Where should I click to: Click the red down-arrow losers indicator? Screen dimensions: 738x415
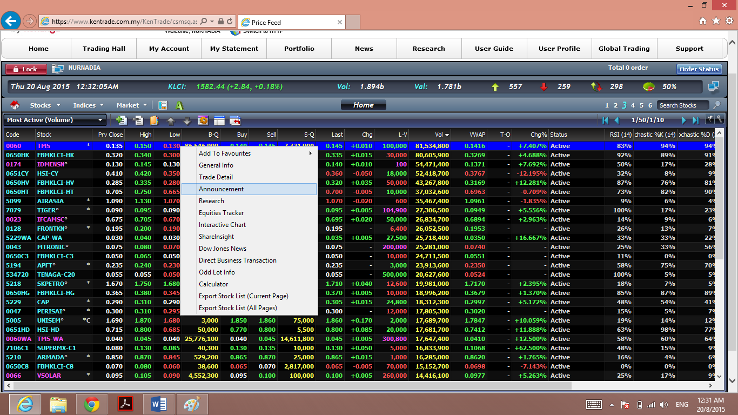(x=544, y=86)
